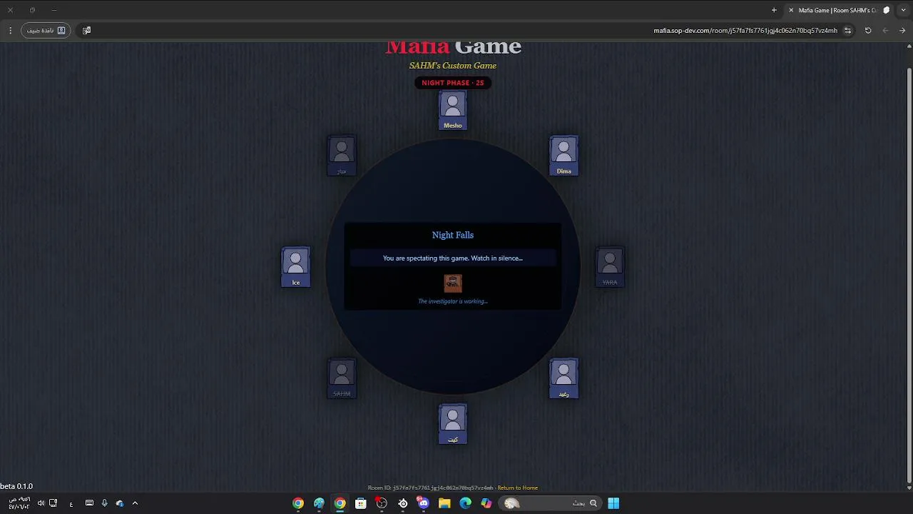Click the microphone tray icon
913x514 pixels.
click(x=104, y=503)
